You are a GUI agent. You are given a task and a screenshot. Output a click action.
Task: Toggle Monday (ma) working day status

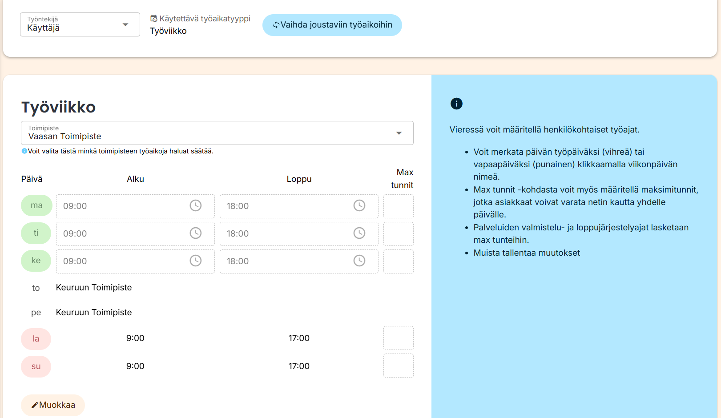[36, 205]
